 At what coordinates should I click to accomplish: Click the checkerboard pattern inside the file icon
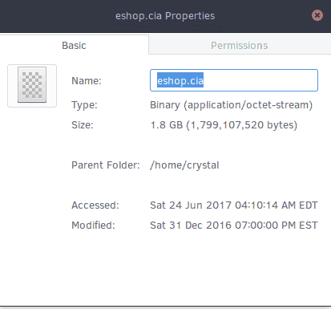coord(32,84)
